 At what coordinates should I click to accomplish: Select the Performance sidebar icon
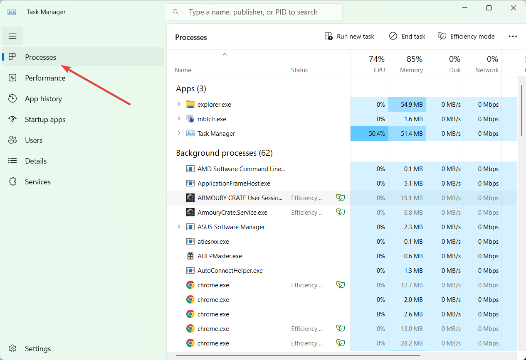(13, 78)
